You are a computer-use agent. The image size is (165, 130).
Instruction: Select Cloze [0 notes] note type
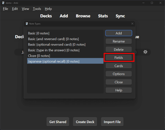[65, 56]
